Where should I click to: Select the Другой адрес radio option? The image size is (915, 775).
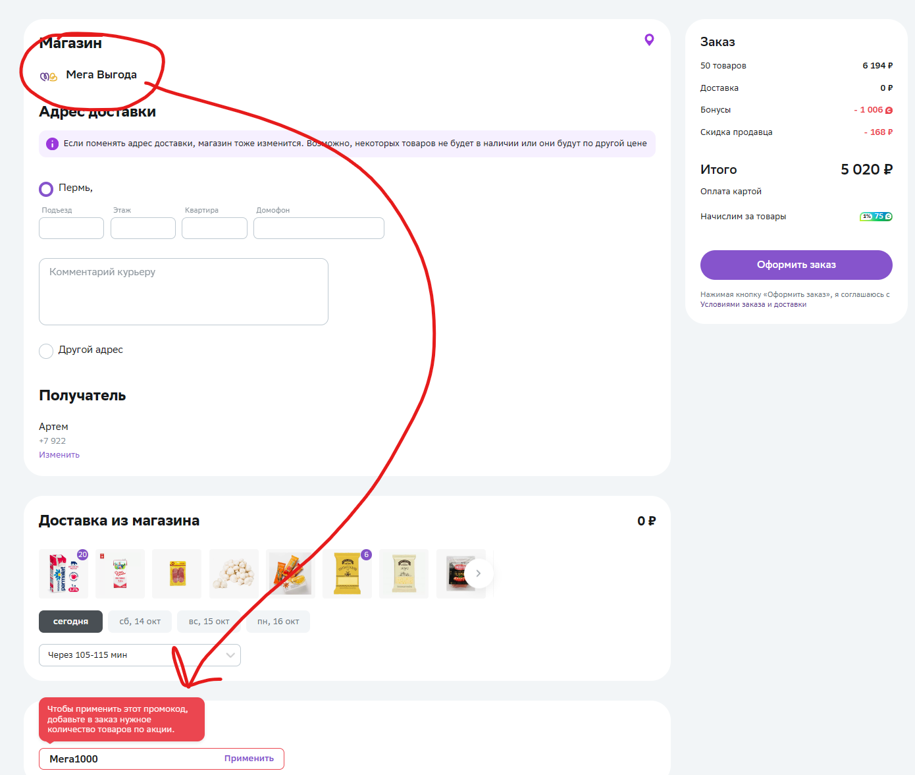46,351
